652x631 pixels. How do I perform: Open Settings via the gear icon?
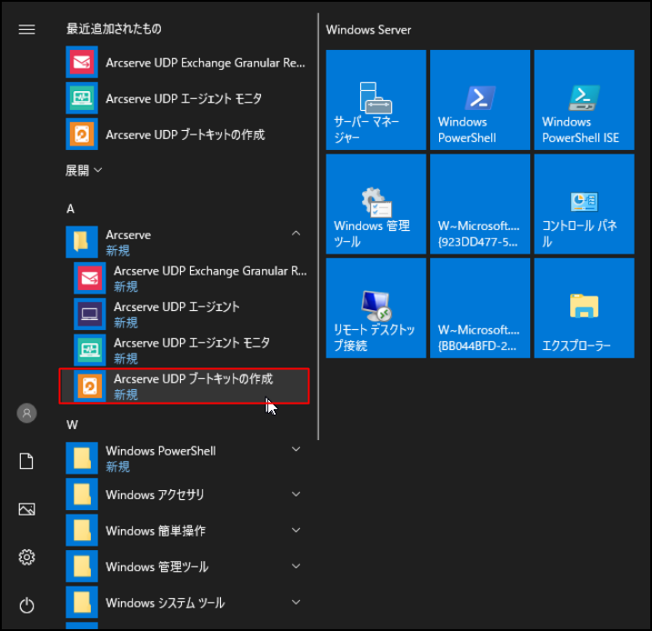26,556
